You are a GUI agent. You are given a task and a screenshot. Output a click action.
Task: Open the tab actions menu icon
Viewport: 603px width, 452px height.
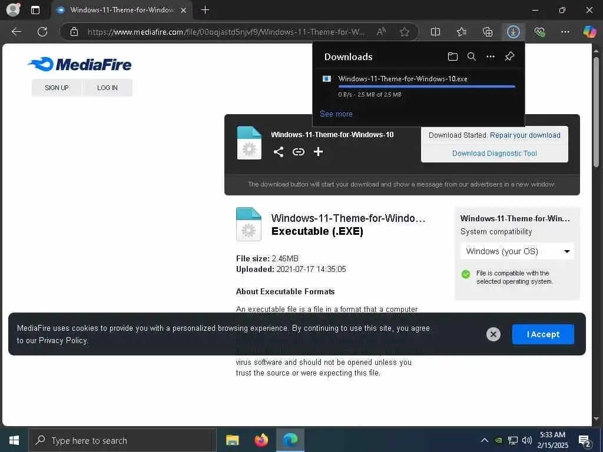click(35, 10)
